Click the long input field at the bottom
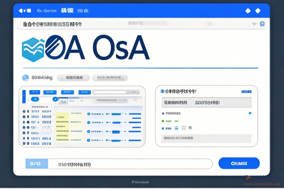The height and width of the screenshot is (189, 284). (x=130, y=164)
